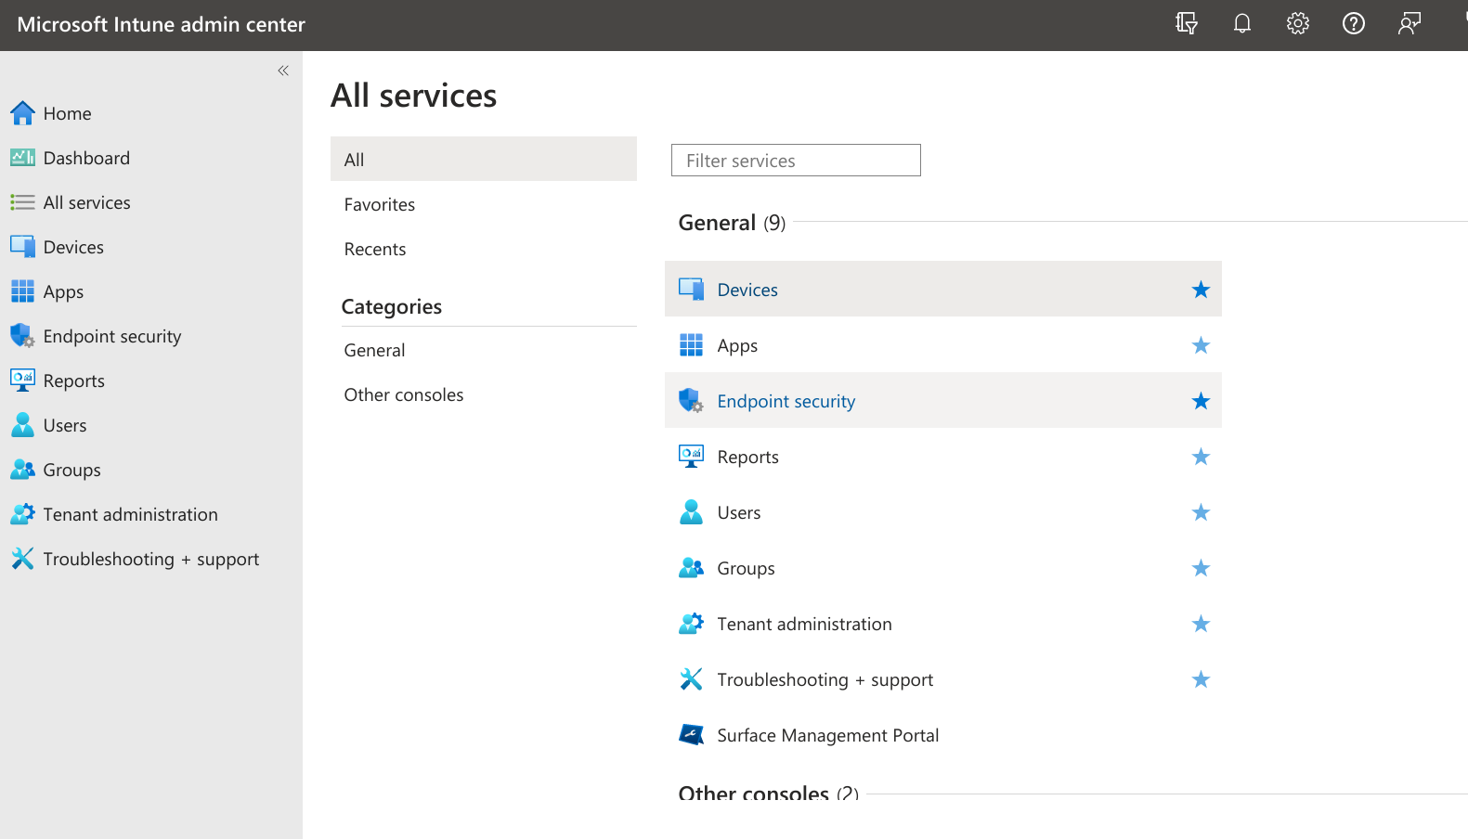Open the Dashboard icon in the sidebar
1468x839 pixels.
pyautogui.click(x=22, y=158)
